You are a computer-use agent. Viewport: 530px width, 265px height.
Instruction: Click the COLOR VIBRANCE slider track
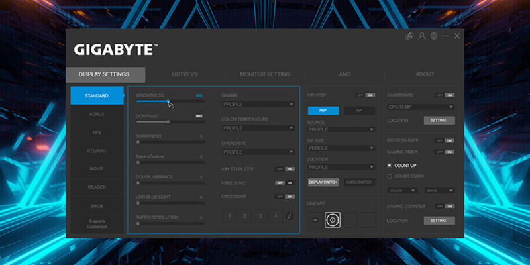coord(170,183)
